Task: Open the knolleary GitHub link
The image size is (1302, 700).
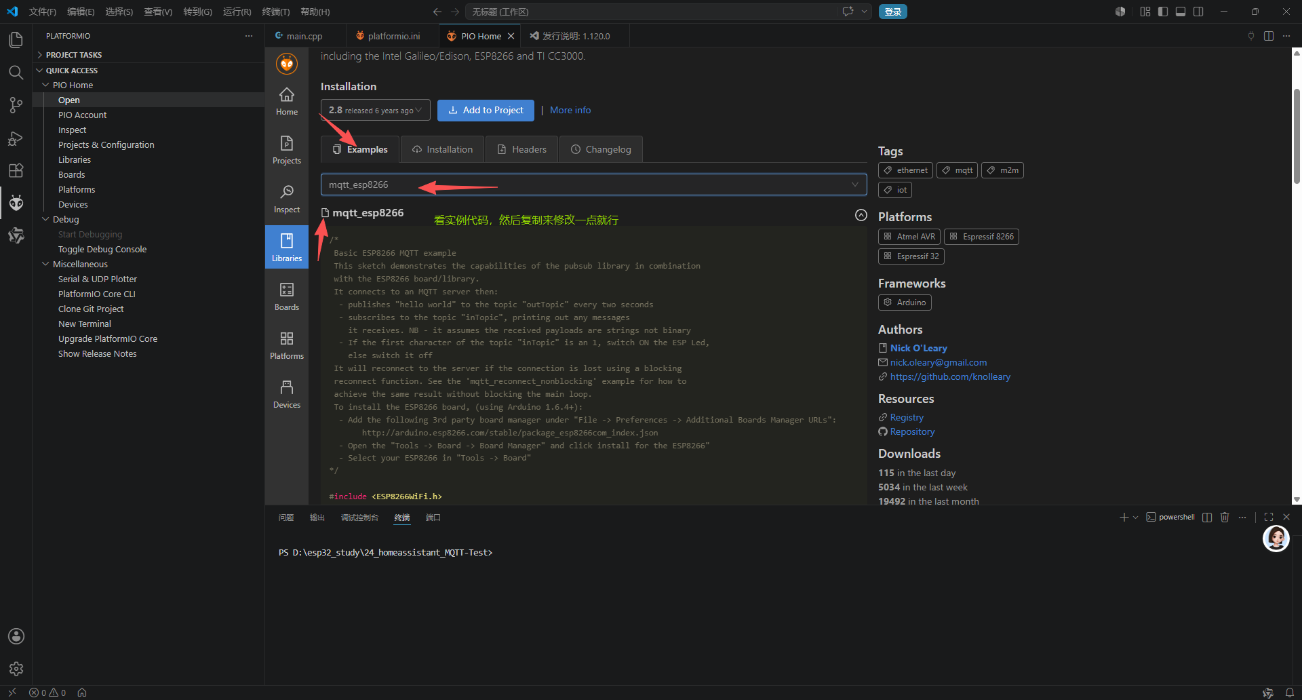Action: tap(950, 376)
